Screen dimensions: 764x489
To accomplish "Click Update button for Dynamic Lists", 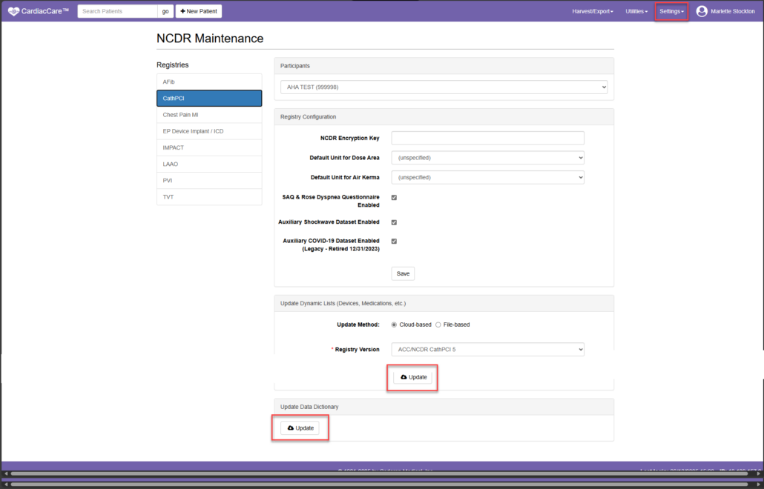I will pos(413,377).
